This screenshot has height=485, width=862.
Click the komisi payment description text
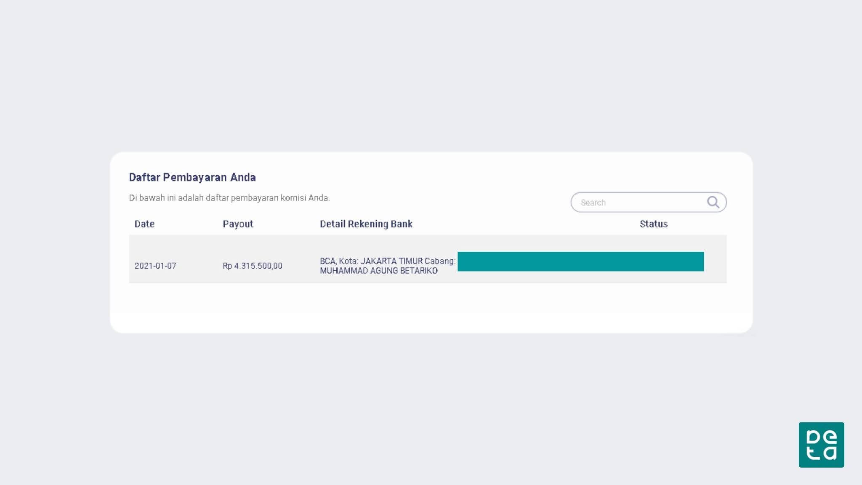pyautogui.click(x=229, y=198)
